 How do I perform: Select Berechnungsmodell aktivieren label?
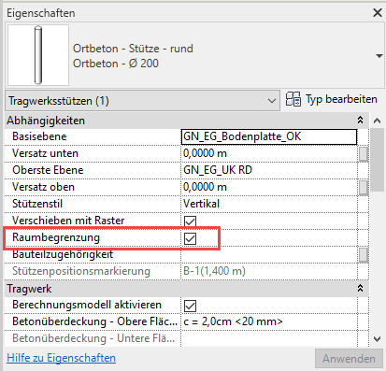tap(87, 305)
